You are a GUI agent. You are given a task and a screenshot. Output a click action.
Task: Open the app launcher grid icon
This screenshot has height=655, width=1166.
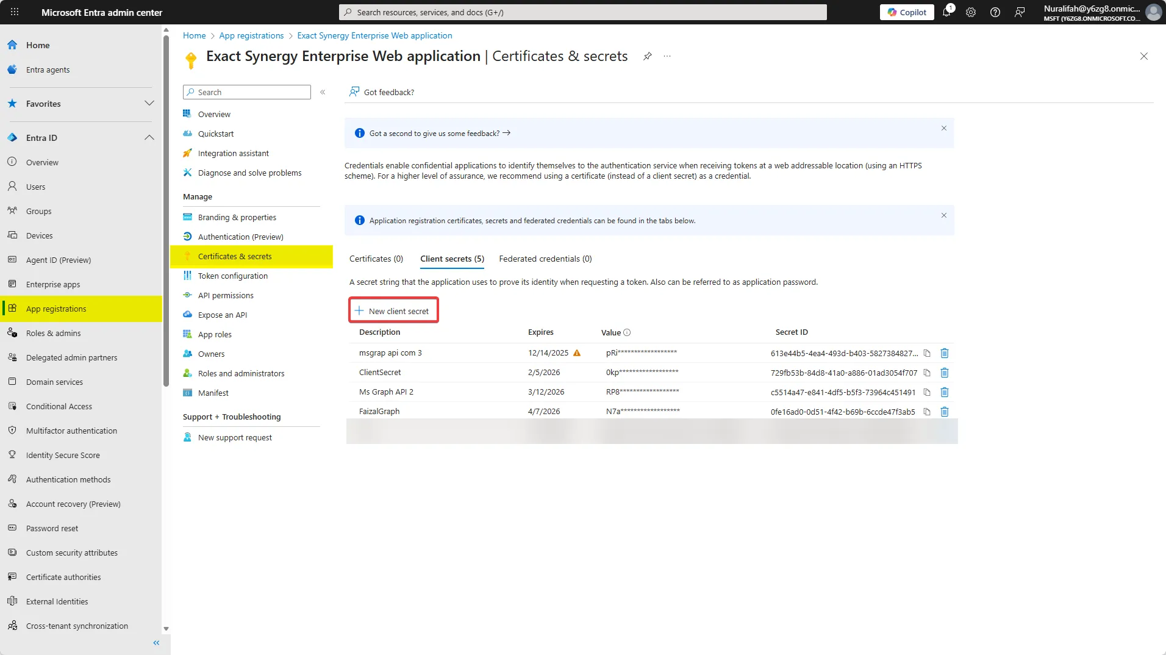coord(13,12)
